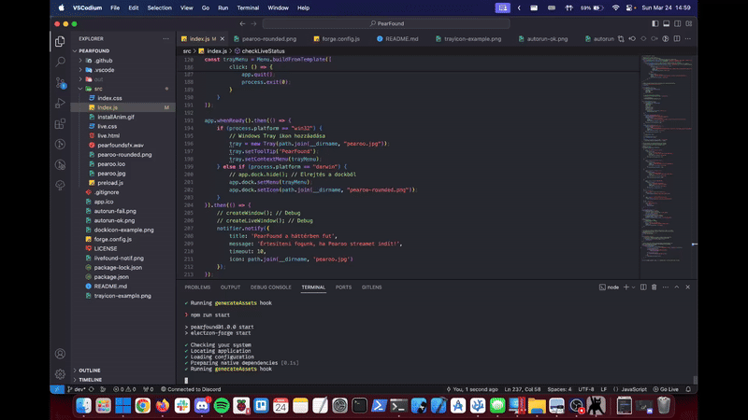Add new terminal with plus icon
Screen dimensions: 748x420
626,287
